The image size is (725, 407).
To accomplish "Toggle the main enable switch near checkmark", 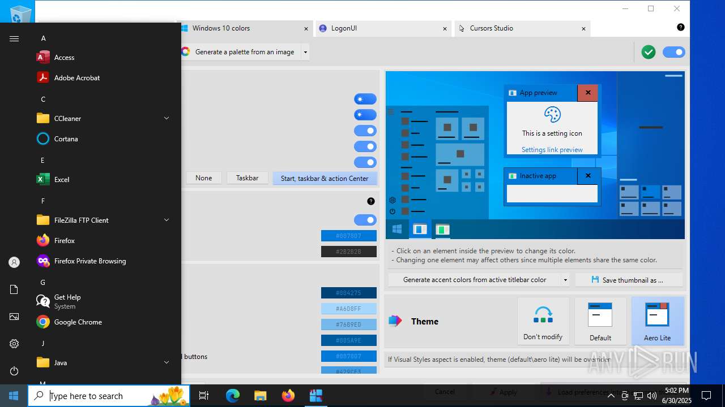I will point(674,52).
